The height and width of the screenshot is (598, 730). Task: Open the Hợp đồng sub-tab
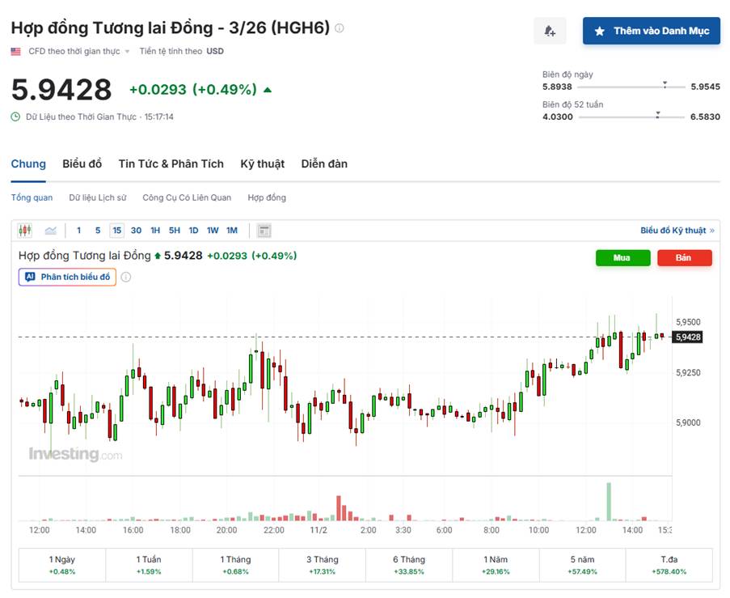click(x=267, y=197)
